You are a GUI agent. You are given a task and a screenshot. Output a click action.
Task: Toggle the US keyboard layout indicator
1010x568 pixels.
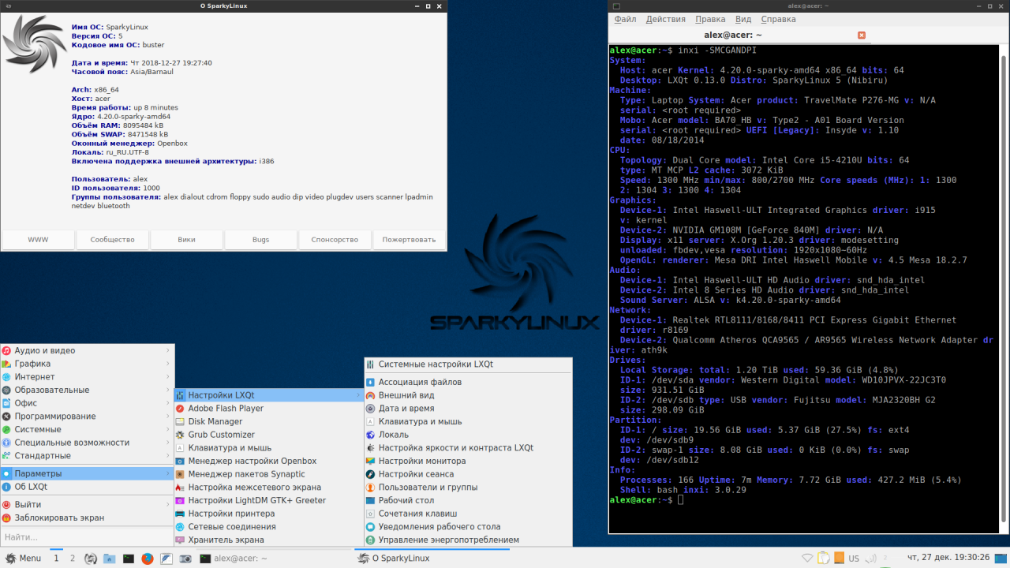[854, 559]
